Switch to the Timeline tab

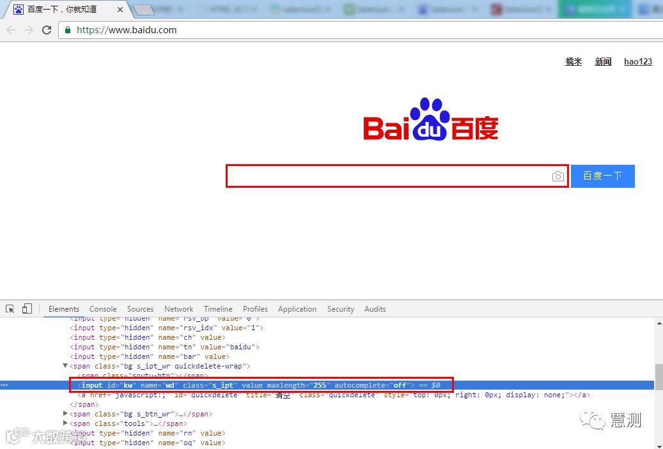point(218,308)
